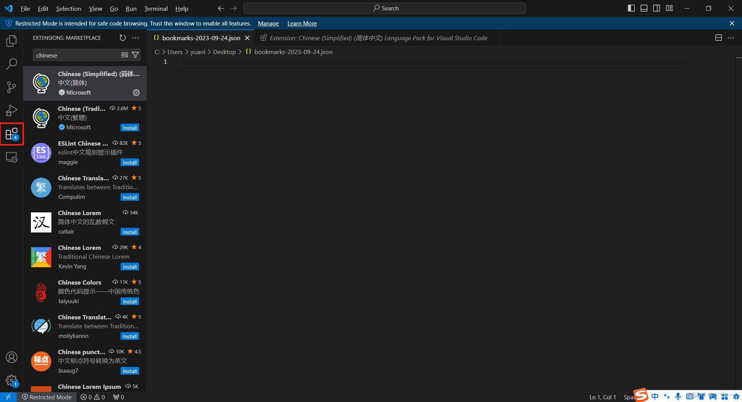Open the Source Control view
Screen dimensions: 742x402
coord(12,87)
